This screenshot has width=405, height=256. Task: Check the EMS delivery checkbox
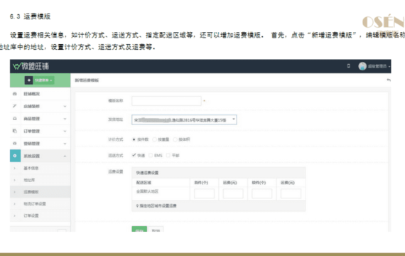151,155
